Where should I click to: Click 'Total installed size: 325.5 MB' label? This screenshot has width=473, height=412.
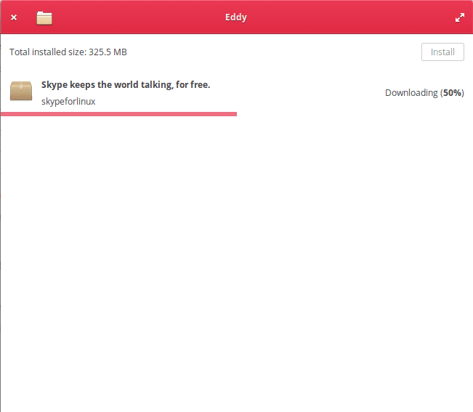(x=68, y=52)
